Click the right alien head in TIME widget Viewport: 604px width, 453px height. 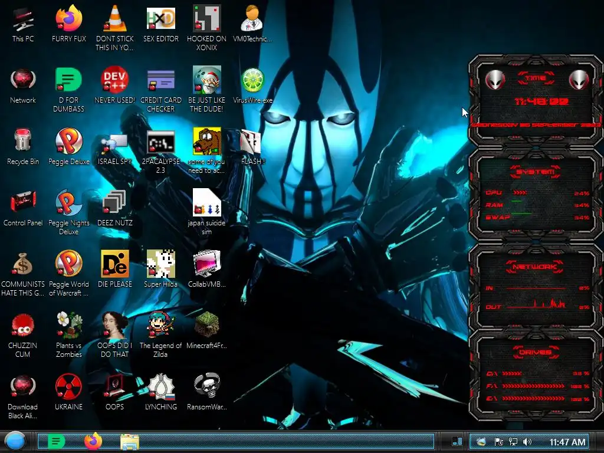[579, 80]
